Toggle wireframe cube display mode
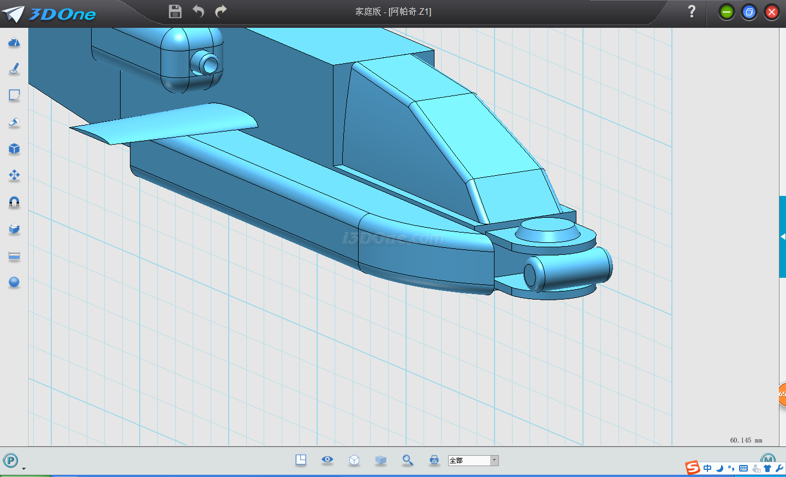This screenshot has width=786, height=477. [354, 460]
